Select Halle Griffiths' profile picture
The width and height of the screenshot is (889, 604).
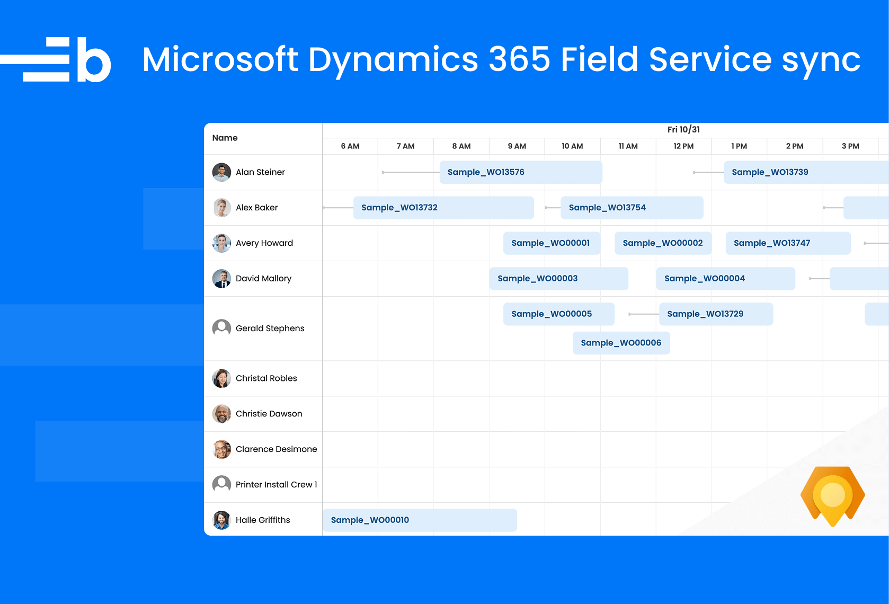point(221,520)
